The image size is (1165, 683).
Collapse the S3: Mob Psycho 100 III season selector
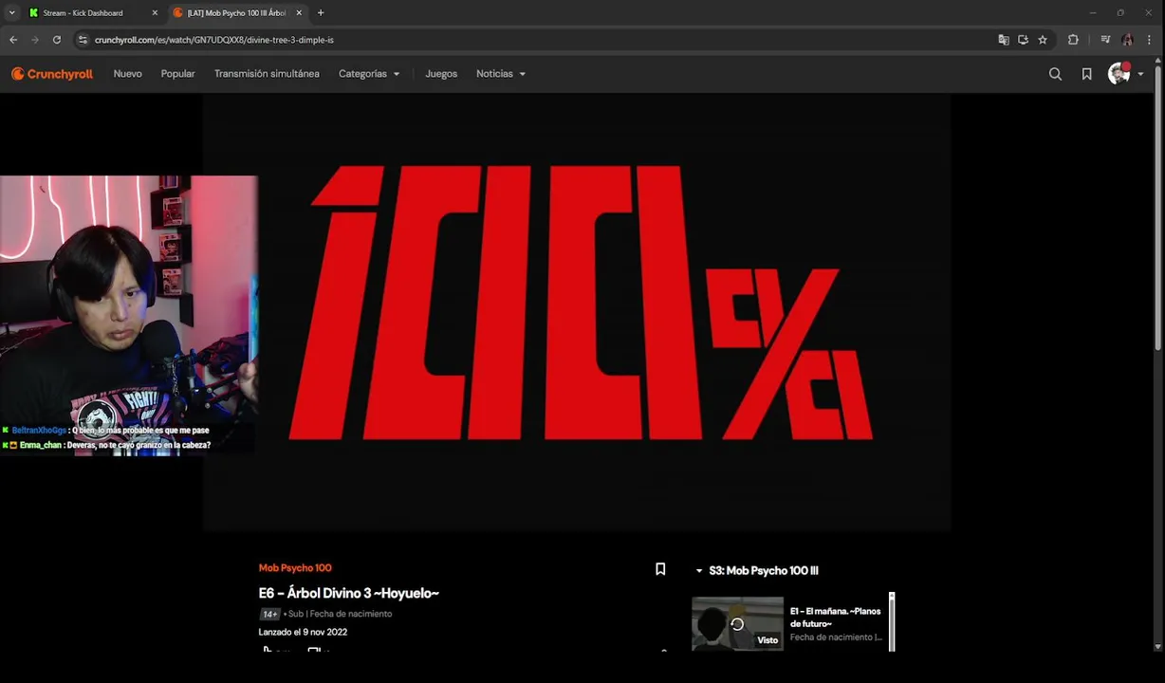coord(757,571)
